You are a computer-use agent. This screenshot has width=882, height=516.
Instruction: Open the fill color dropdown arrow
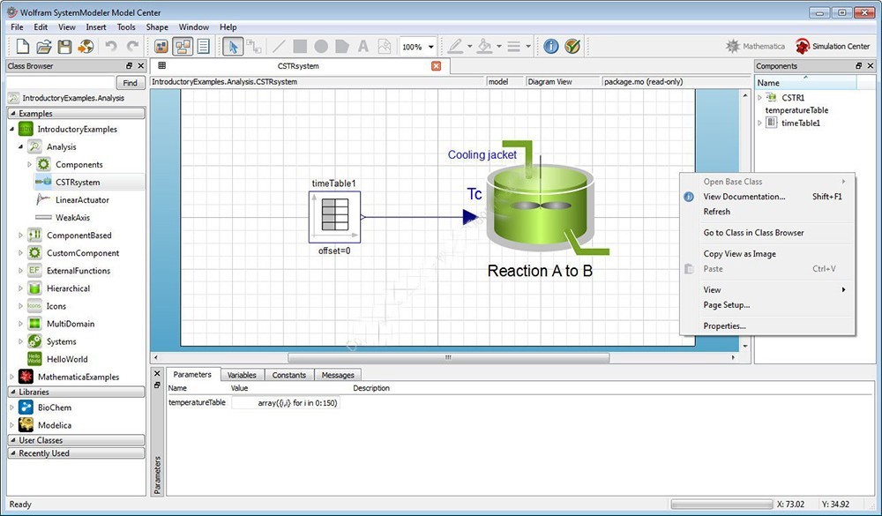(499, 47)
